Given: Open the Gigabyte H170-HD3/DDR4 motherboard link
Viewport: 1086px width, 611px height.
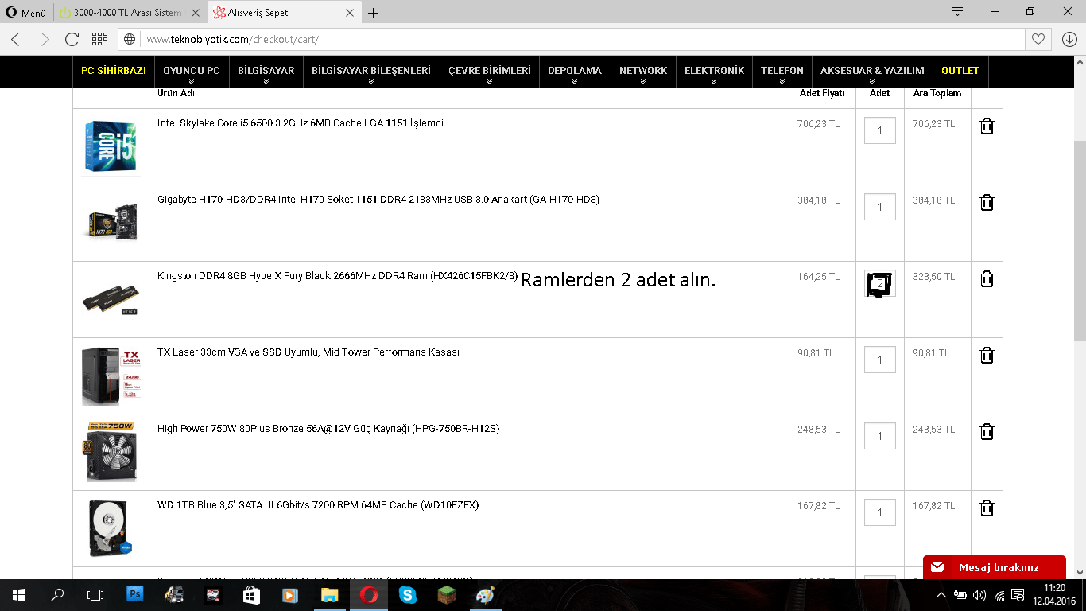Looking at the screenshot, I should (x=378, y=200).
